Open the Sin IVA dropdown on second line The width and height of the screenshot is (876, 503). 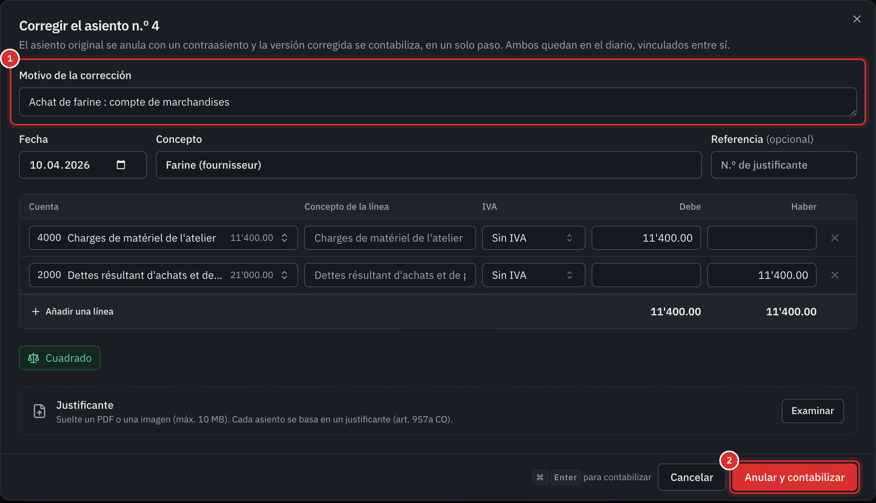point(533,275)
